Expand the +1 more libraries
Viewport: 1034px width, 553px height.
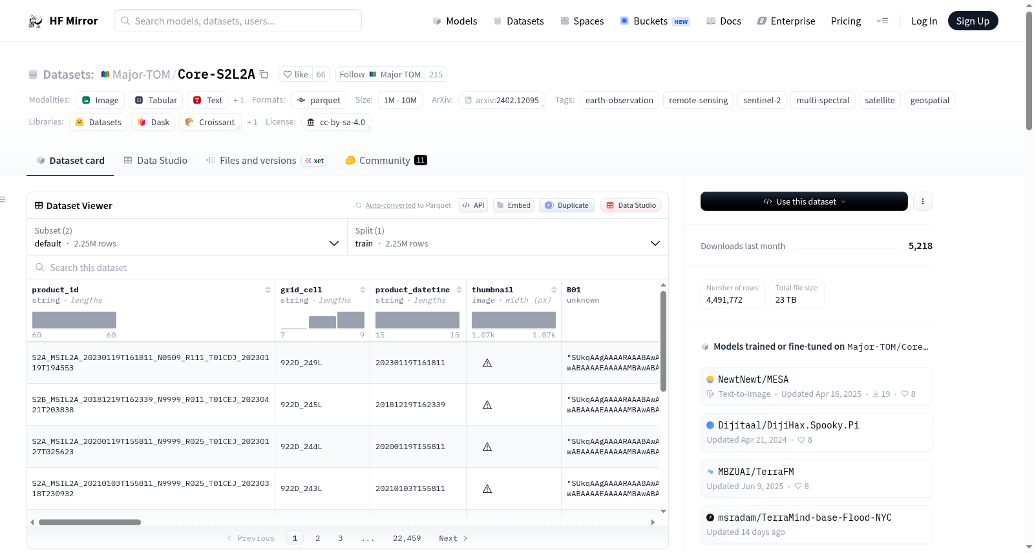click(x=252, y=123)
